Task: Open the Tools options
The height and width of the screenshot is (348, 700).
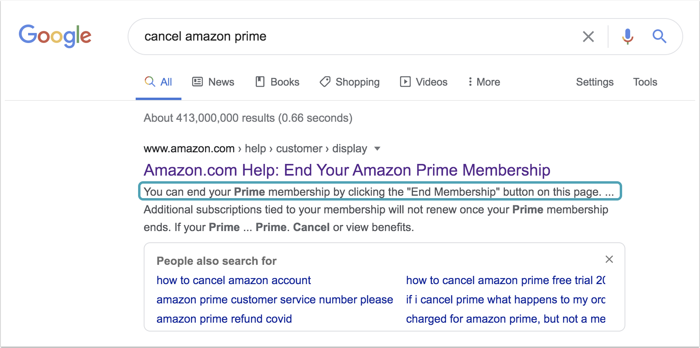Action: click(645, 82)
